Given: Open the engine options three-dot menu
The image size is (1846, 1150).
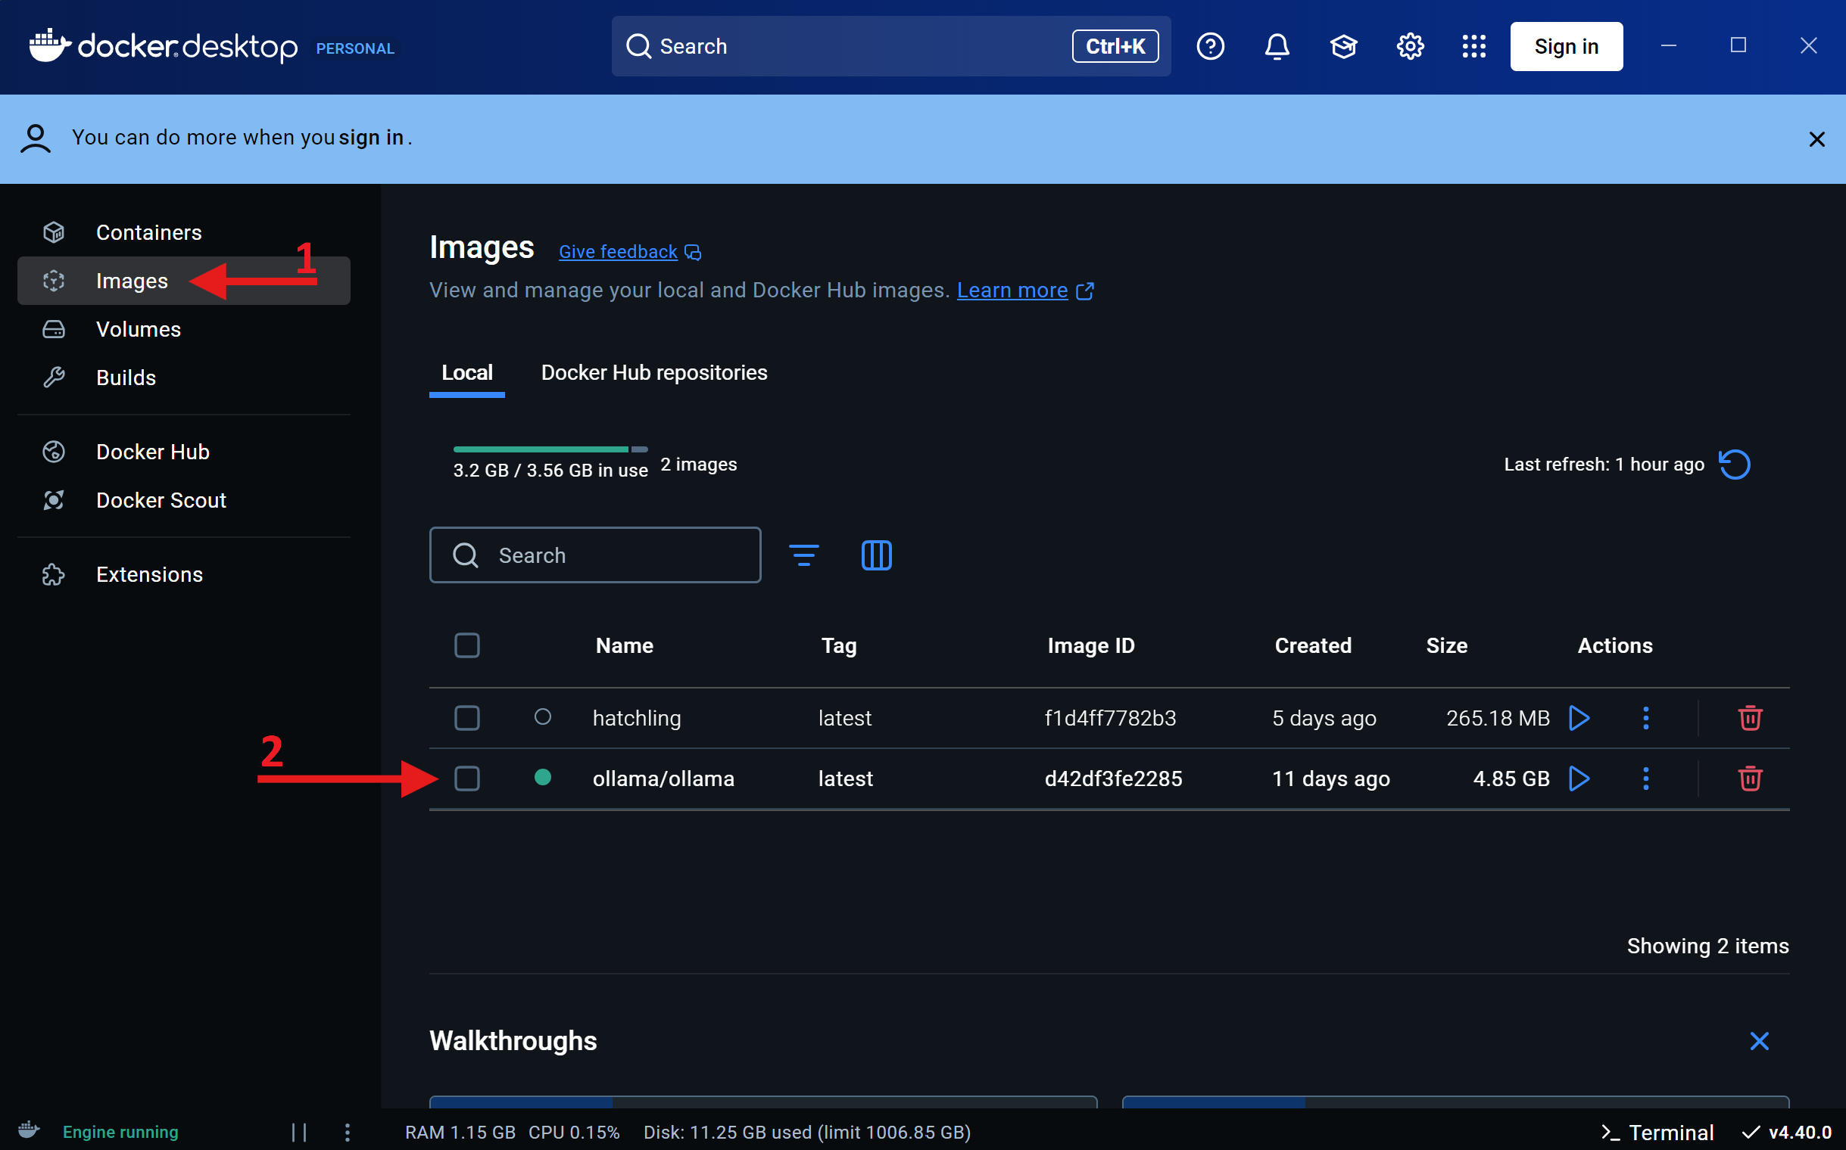Looking at the screenshot, I should pos(347,1133).
